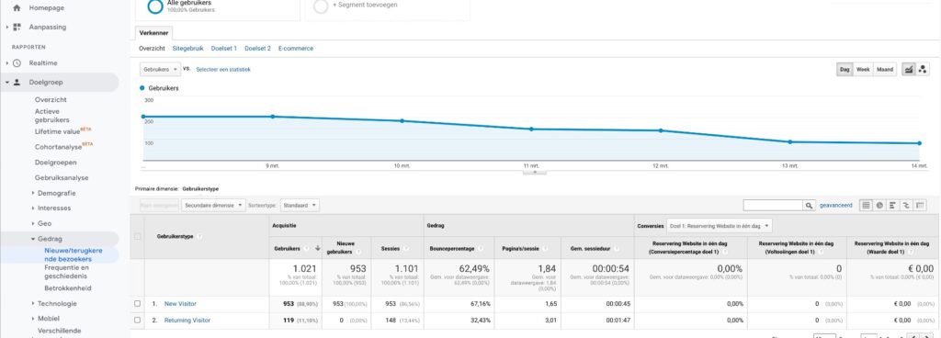The width and height of the screenshot is (941, 338).
Task: Click help icon next to Sessies header
Action: 405,248
